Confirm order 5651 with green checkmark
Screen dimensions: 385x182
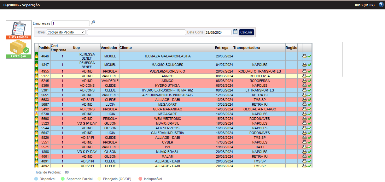pos(309,95)
